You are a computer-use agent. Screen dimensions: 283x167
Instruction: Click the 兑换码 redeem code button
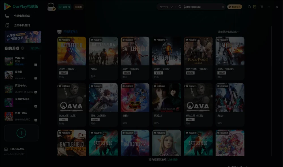(65, 7)
